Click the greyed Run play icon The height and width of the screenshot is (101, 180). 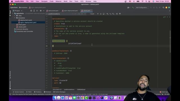151,8
